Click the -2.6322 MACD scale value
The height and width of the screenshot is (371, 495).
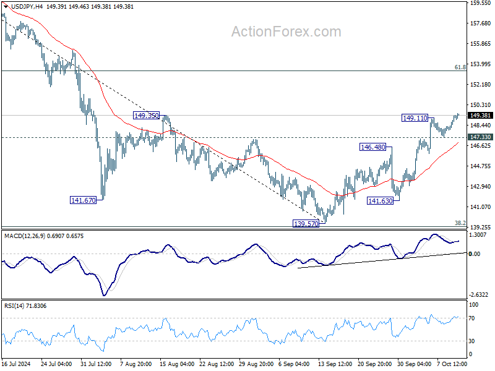coord(479,295)
